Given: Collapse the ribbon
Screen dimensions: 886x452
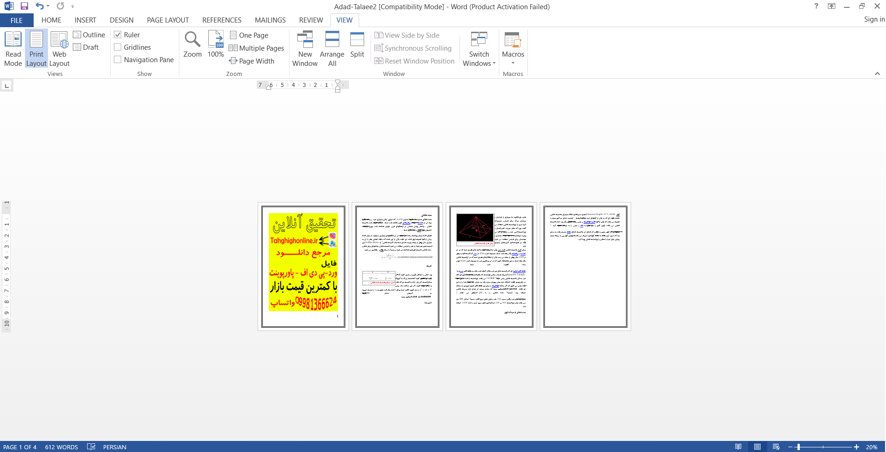Looking at the screenshot, I should coord(877,74).
